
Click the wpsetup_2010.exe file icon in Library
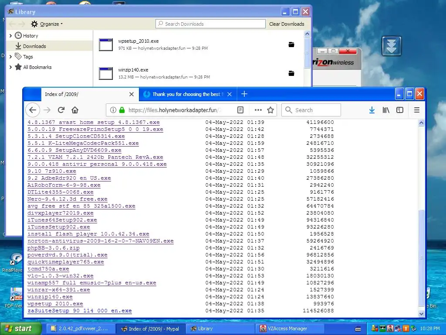106,45
